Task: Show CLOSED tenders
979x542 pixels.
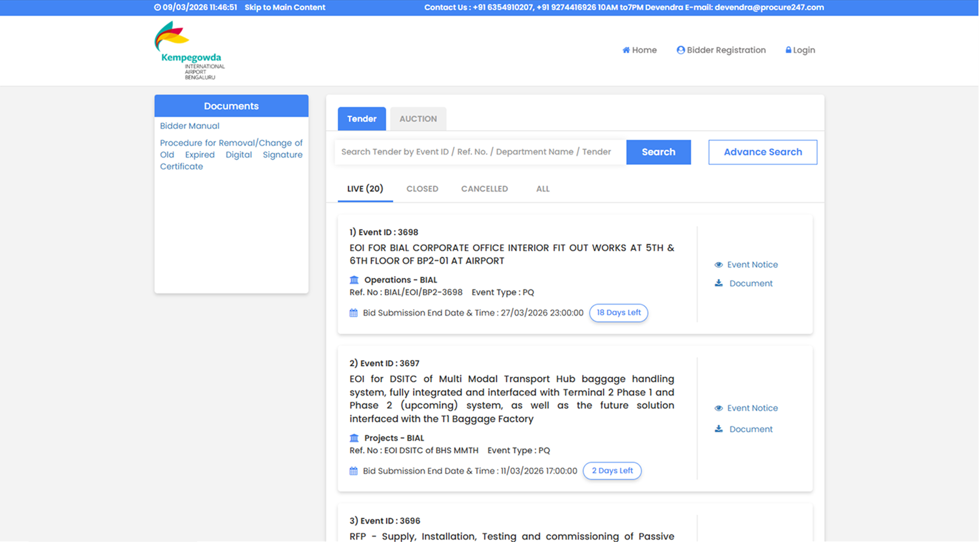Action: pyautogui.click(x=422, y=189)
